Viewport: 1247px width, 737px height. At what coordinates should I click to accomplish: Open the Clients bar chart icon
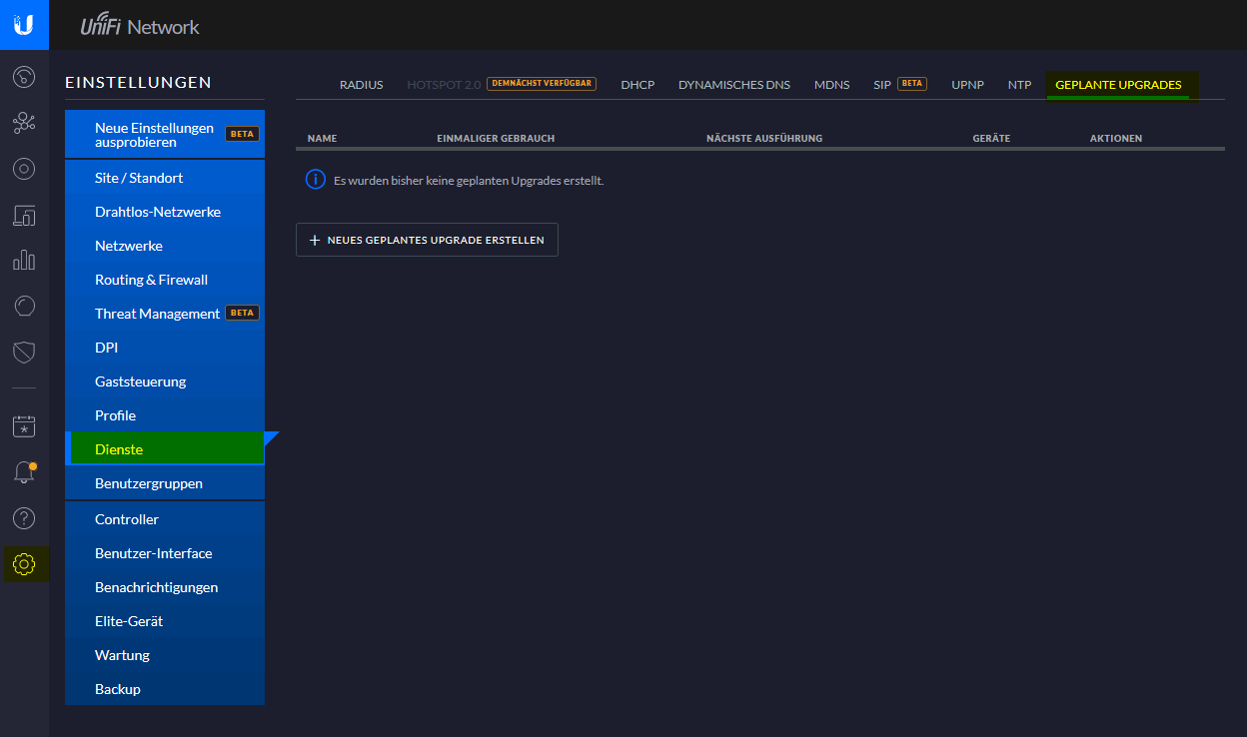click(24, 261)
